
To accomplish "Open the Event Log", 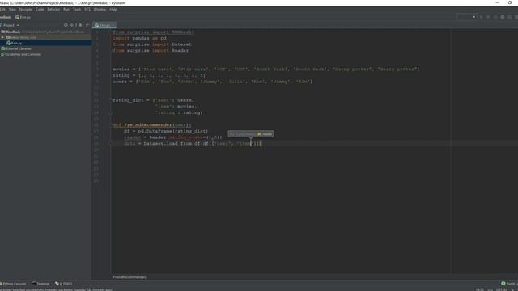I will pyautogui.click(x=509, y=284).
